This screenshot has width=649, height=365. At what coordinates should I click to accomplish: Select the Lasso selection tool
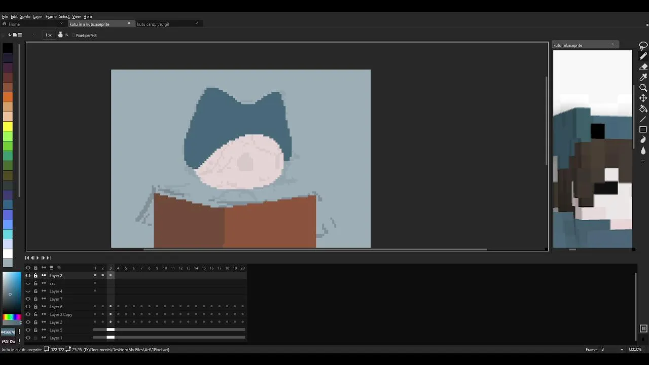coord(643,46)
